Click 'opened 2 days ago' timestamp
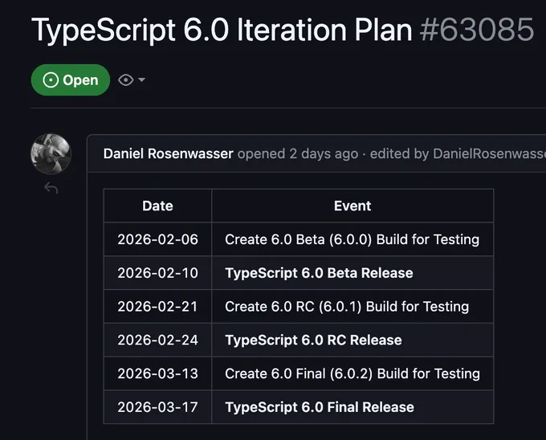 click(x=298, y=153)
